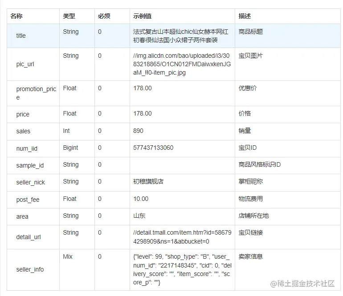The width and height of the screenshot is (343, 296).
Task: Click the String type in area row
Action: click(71, 216)
